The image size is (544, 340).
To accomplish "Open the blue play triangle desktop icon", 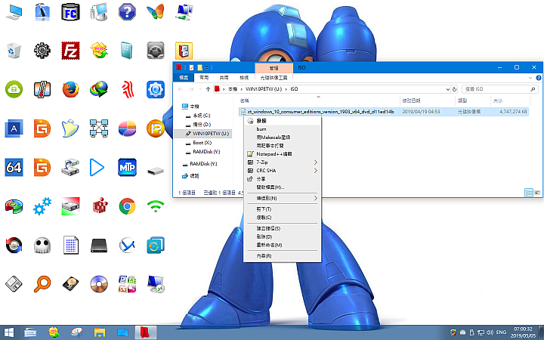I will click(97, 168).
